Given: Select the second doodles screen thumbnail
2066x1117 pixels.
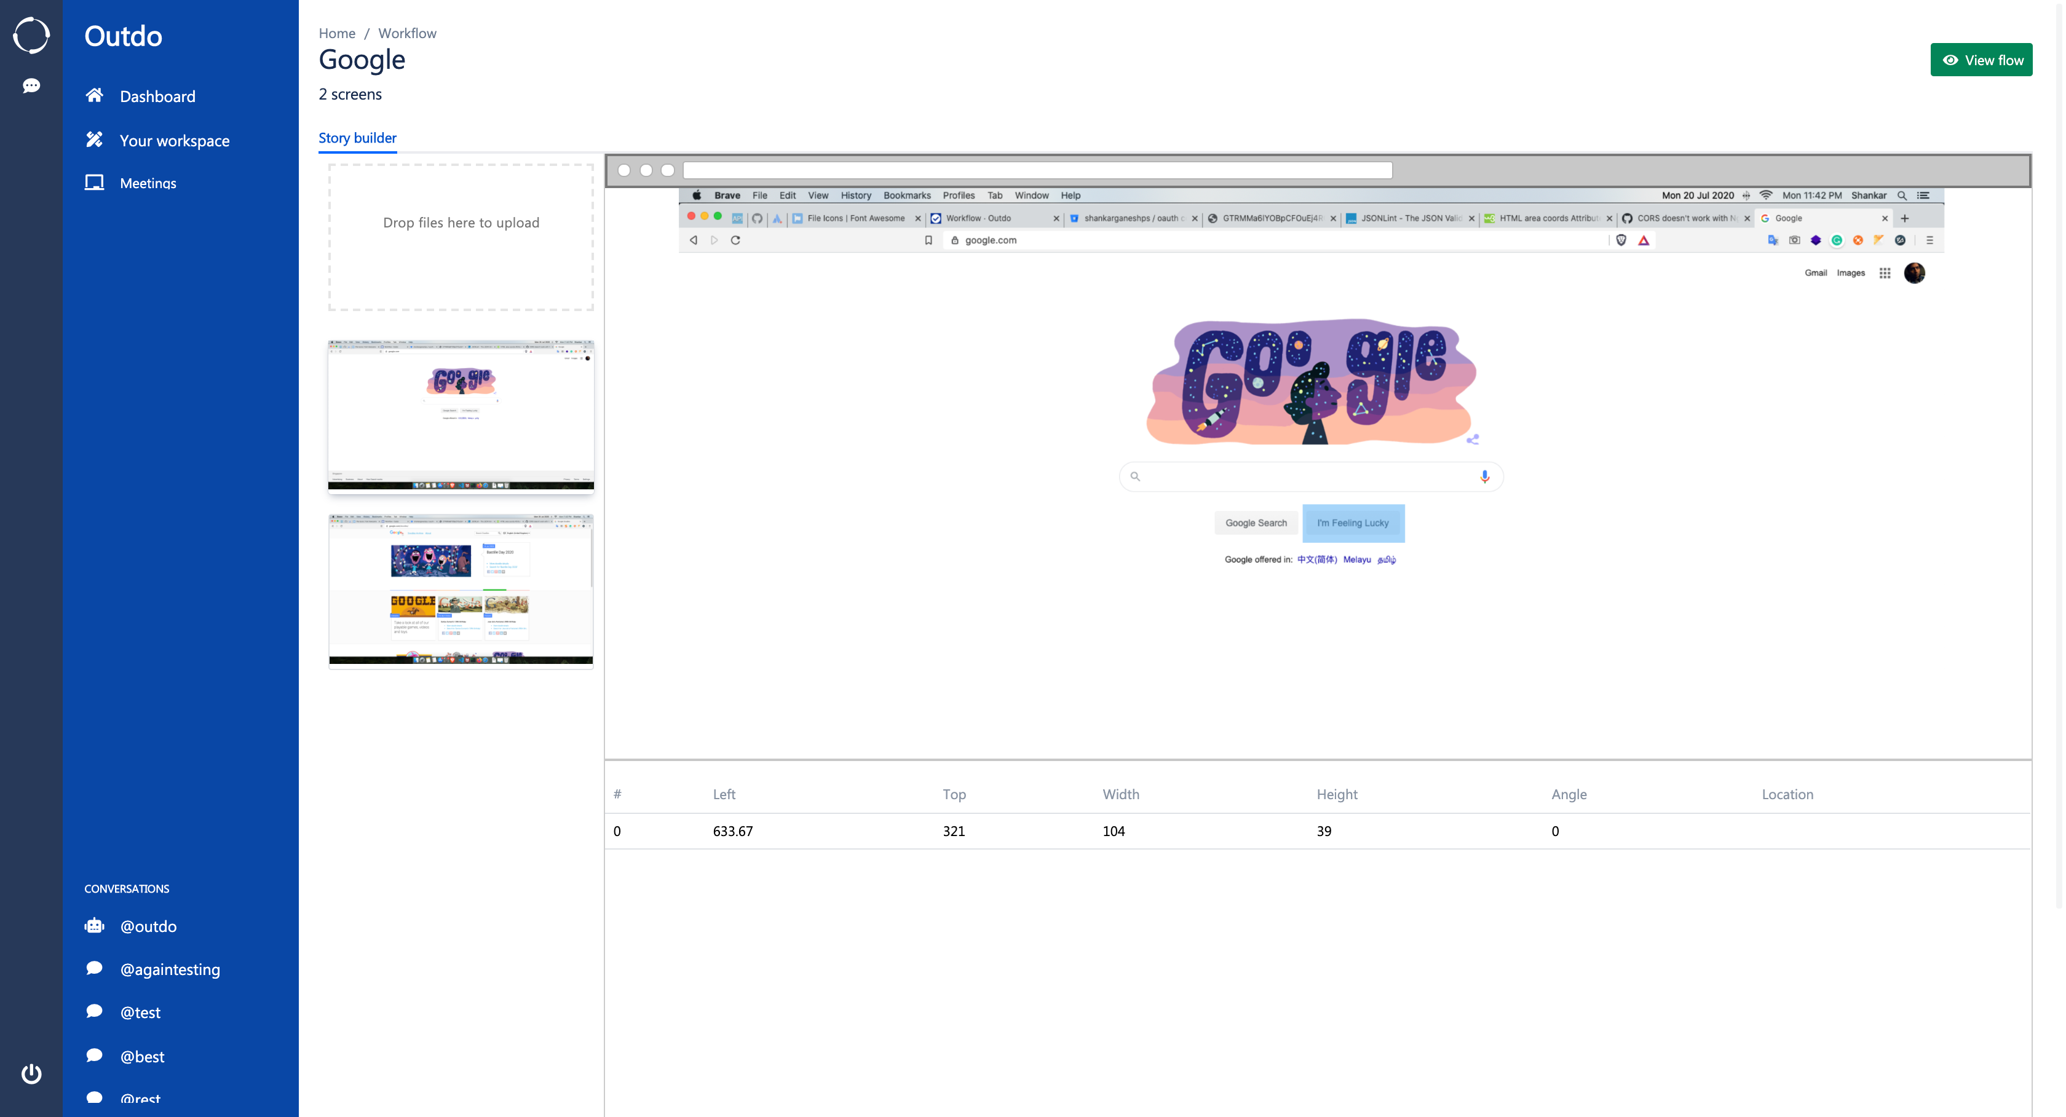Looking at the screenshot, I should click(461, 590).
